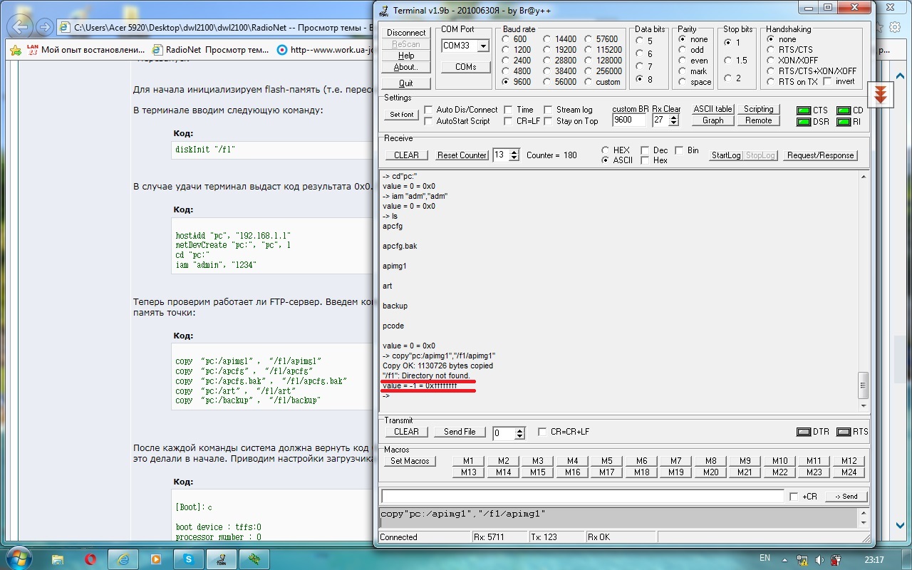Click the Disconnect button
Screen dimensions: 912x570
(x=406, y=33)
